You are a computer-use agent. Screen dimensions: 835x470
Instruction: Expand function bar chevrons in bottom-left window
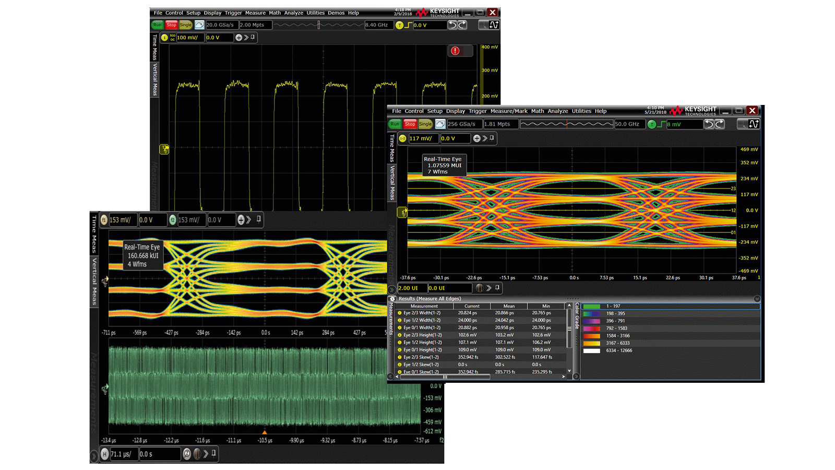[x=249, y=220]
